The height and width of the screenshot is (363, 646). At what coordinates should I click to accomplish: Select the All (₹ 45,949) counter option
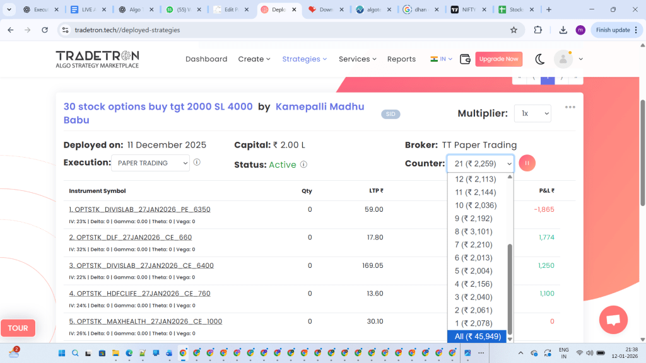(x=478, y=337)
